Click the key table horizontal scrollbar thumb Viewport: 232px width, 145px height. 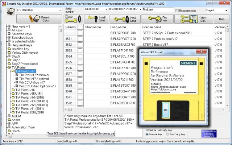[x=70, y=109]
